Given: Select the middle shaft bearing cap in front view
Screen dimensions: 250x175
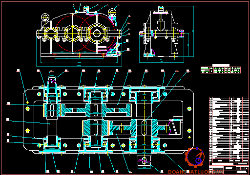Looking at the screenshot, I should (x=72, y=34).
